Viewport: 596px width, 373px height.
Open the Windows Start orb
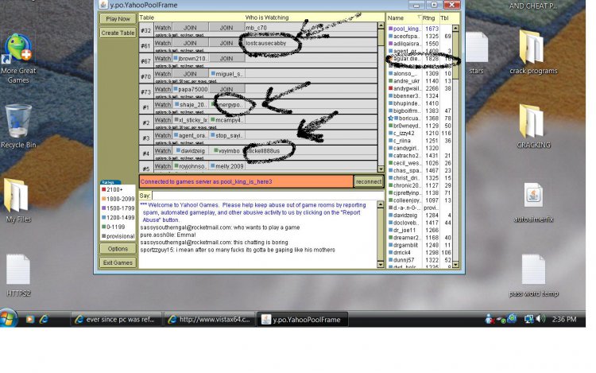coord(9,319)
